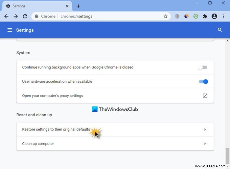The image size is (230, 169).
Task: Go forward with the forward arrow
Action: click(x=15, y=16)
